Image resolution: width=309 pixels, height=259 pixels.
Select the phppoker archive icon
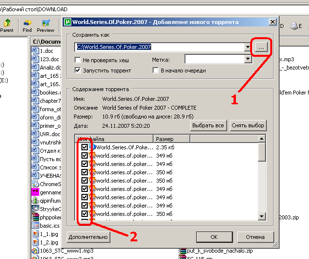pyautogui.click(x=35, y=217)
